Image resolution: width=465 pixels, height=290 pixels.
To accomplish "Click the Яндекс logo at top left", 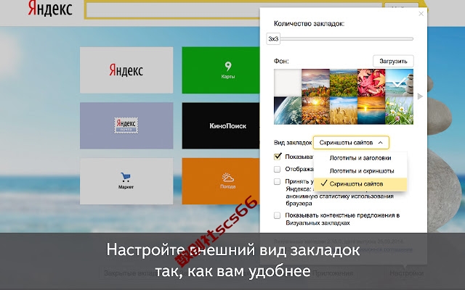I will (x=50, y=8).
